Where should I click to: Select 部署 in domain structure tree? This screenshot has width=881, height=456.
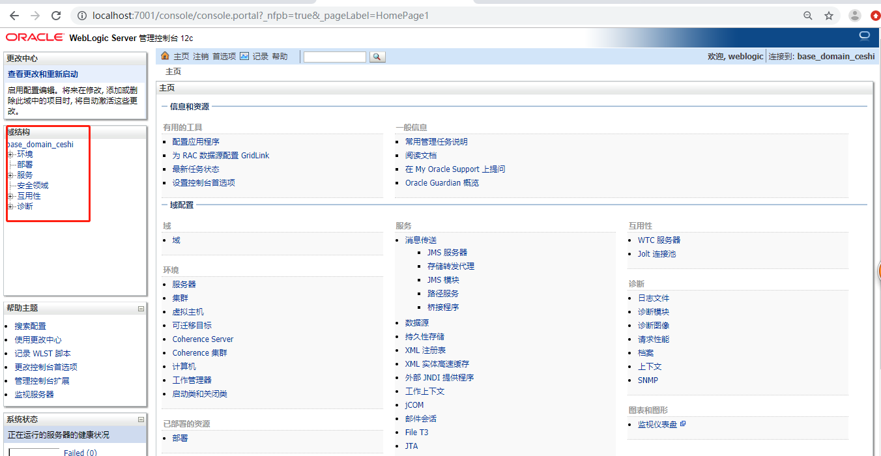tap(25, 165)
